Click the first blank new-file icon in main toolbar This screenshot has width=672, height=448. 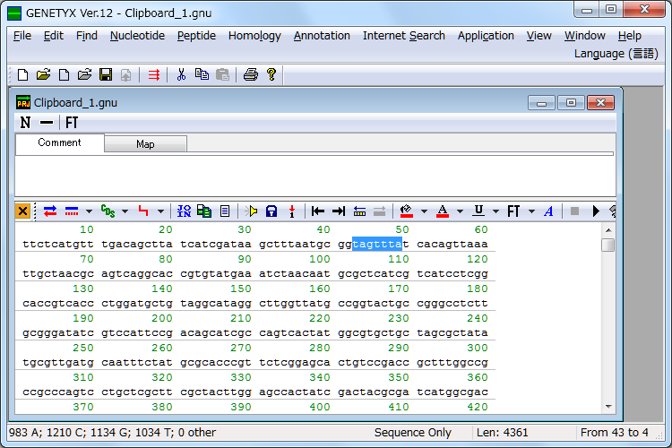22,75
